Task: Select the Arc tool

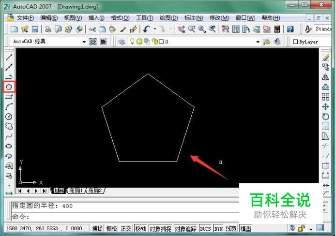Action: click(9, 106)
